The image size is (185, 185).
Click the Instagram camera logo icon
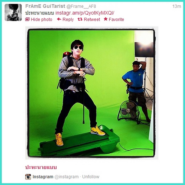(28, 177)
